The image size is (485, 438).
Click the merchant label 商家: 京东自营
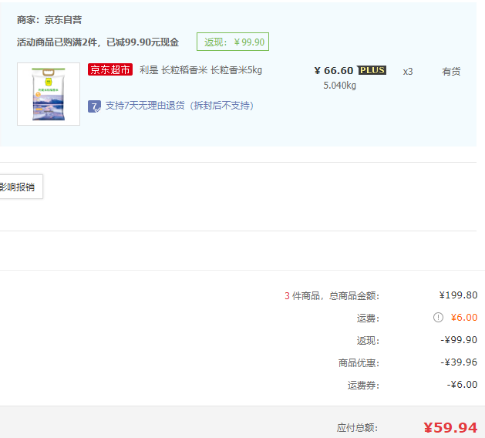point(49,20)
